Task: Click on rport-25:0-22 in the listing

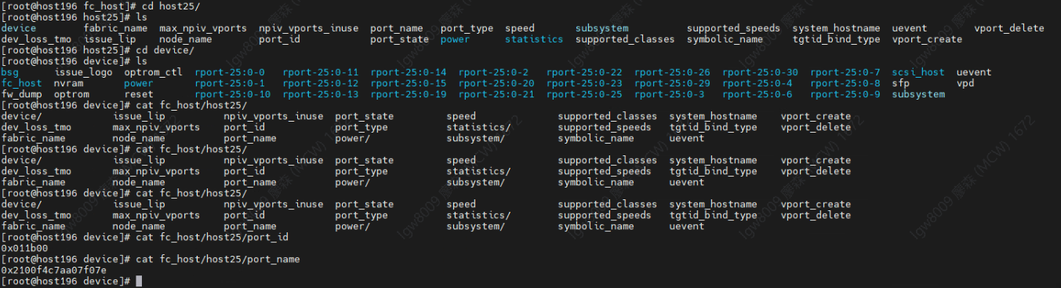Action: pyautogui.click(x=584, y=72)
